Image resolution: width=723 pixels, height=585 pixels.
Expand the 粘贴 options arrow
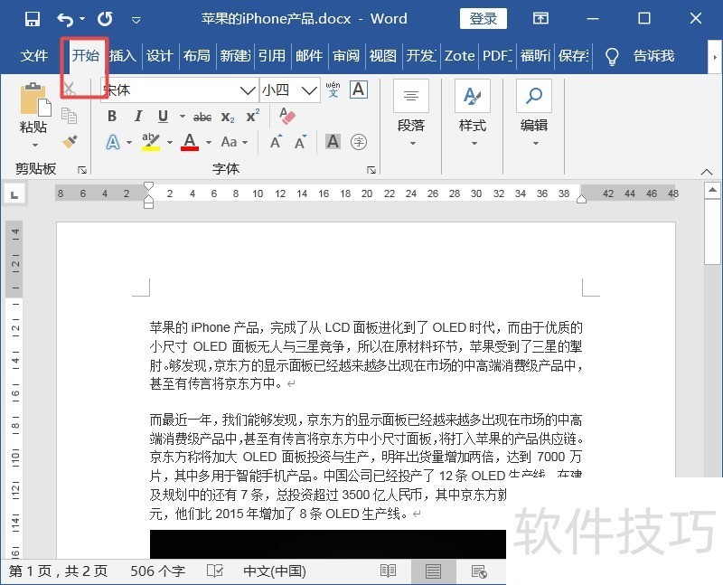tap(34, 145)
